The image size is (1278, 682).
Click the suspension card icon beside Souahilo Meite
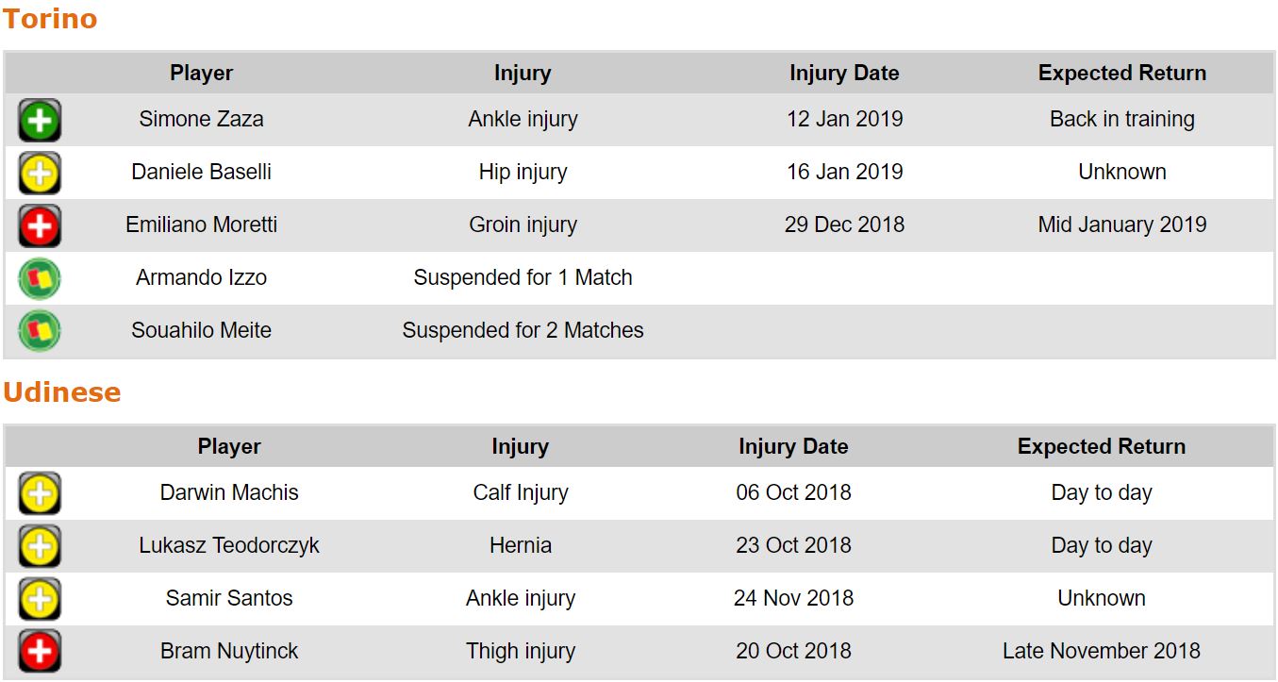(x=40, y=331)
